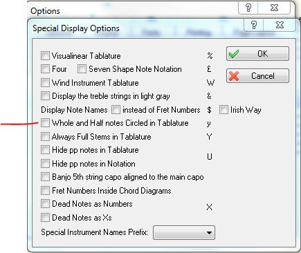
Task: Click the help icon in Special Display Options
Action: (254, 25)
